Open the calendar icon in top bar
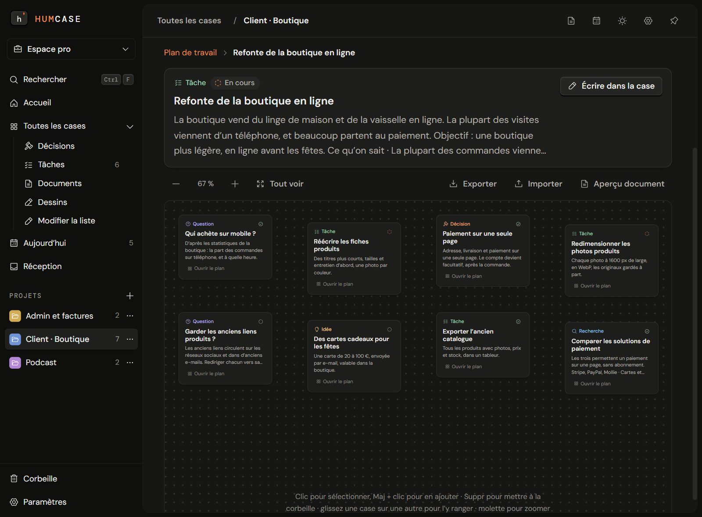Image resolution: width=702 pixels, height=517 pixels. pyautogui.click(x=596, y=21)
